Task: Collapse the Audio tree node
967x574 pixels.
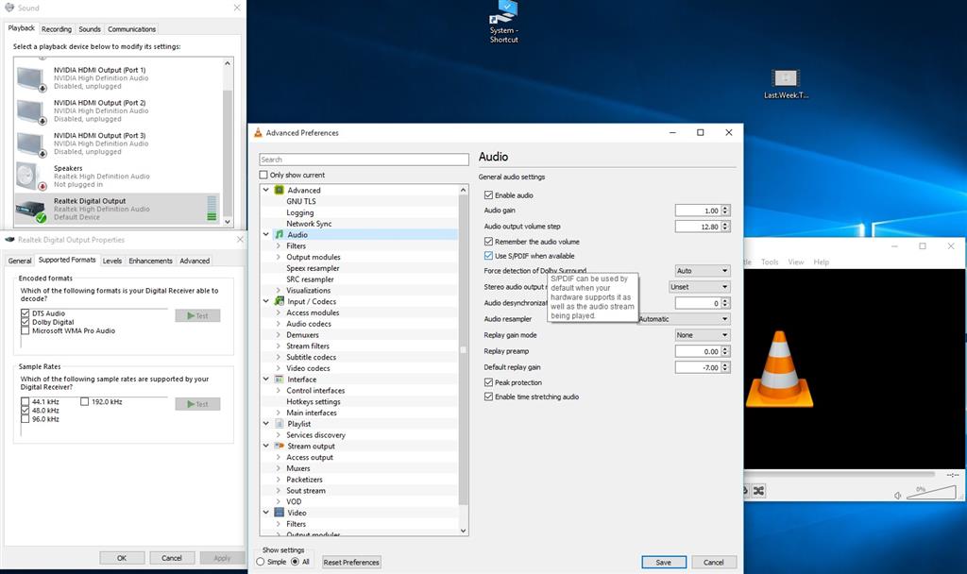Action: [265, 234]
